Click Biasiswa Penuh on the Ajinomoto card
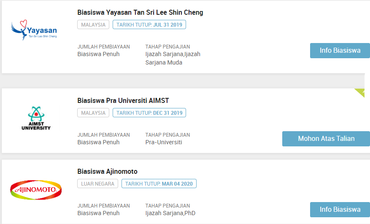370x224 pixels. 98,213
